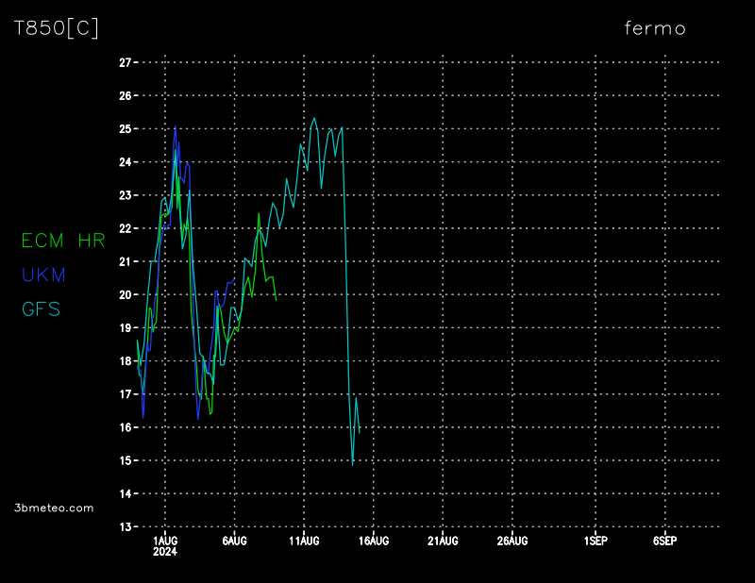Image resolution: width=755 pixels, height=583 pixels.
Task: Select the fermo location label
Action: click(x=655, y=28)
